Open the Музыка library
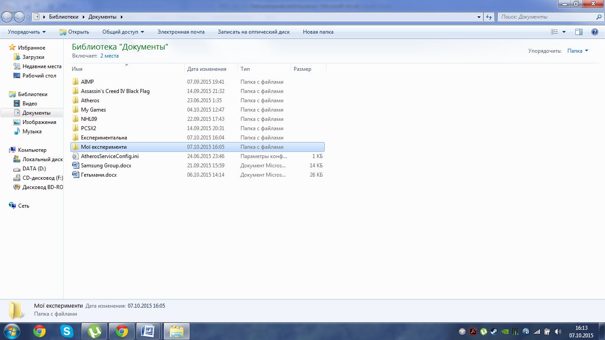This screenshot has width=605, height=340. click(x=32, y=131)
